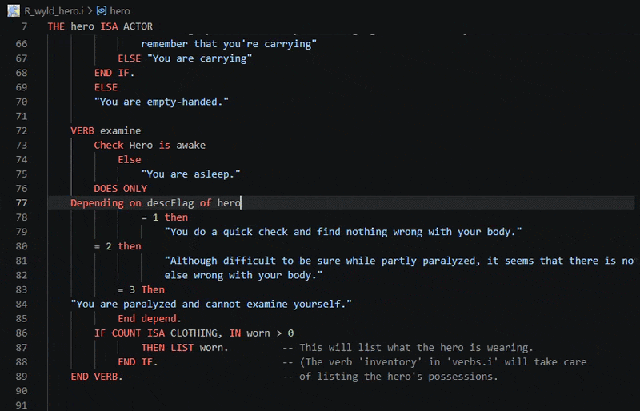Click ELSE "You are carrying" line
640x411 pixels.
185,58
